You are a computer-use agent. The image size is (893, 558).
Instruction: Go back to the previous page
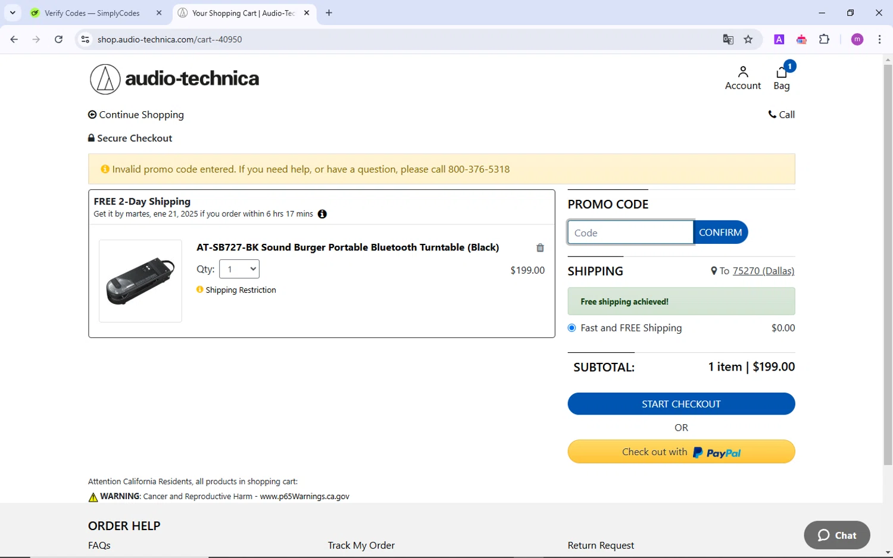pyautogui.click(x=14, y=39)
